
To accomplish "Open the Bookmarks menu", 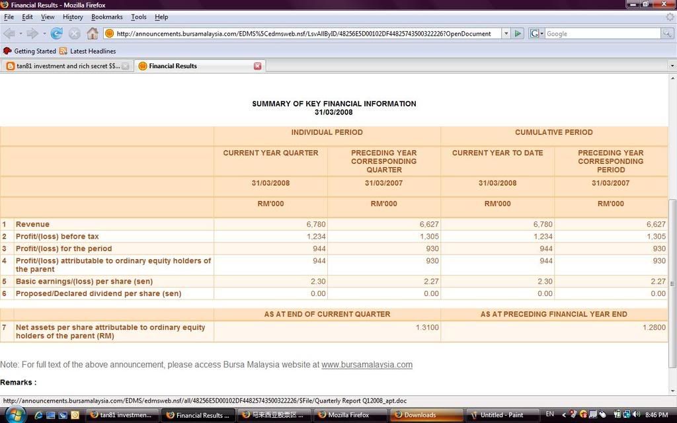I will point(106,17).
